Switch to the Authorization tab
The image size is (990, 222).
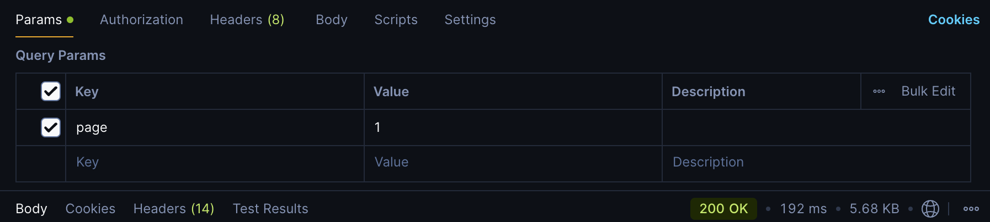pos(141,20)
